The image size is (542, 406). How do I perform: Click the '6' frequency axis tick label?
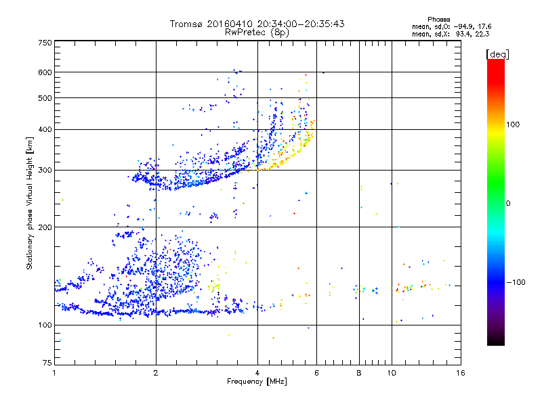316,373
